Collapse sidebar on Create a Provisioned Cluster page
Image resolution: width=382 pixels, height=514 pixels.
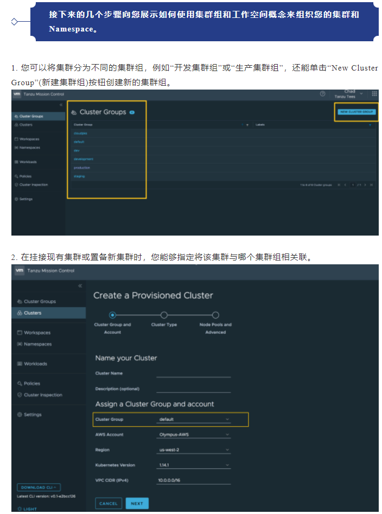[x=80, y=286]
